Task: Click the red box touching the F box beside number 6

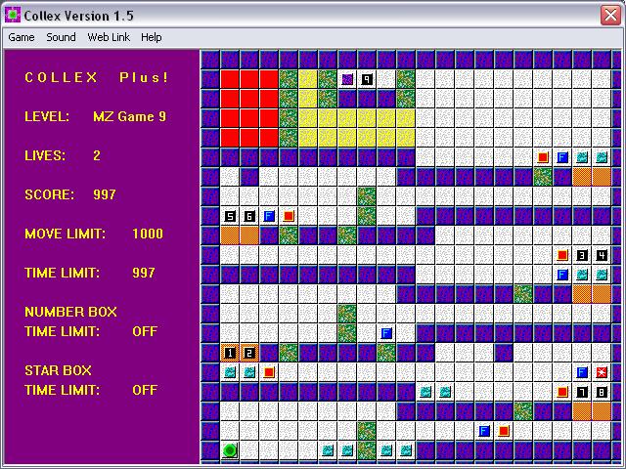Action: pyautogui.click(x=289, y=216)
